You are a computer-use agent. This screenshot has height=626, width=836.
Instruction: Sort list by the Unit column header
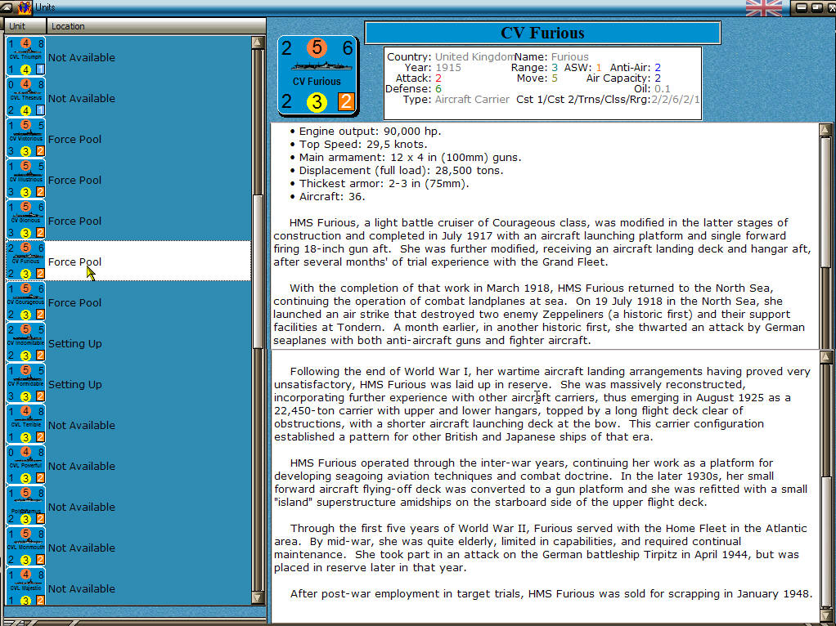click(25, 26)
